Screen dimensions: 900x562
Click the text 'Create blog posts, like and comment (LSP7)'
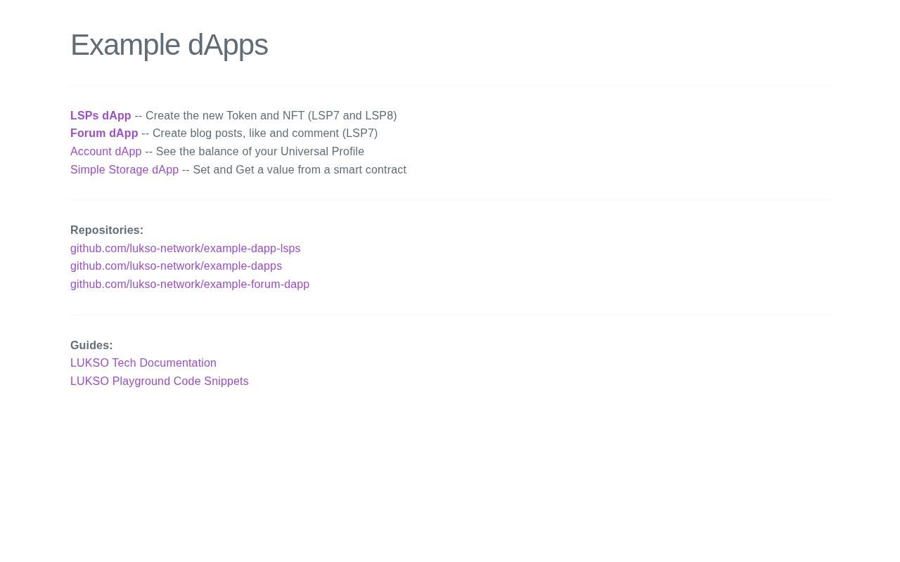[265, 133]
